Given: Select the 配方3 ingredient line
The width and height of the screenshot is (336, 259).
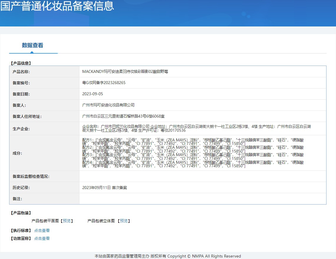Looking at the screenshot, I should coord(193,157).
